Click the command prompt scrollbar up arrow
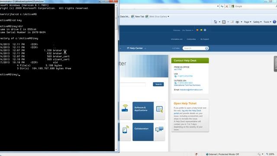The image size is (277, 156). click(x=116, y=5)
